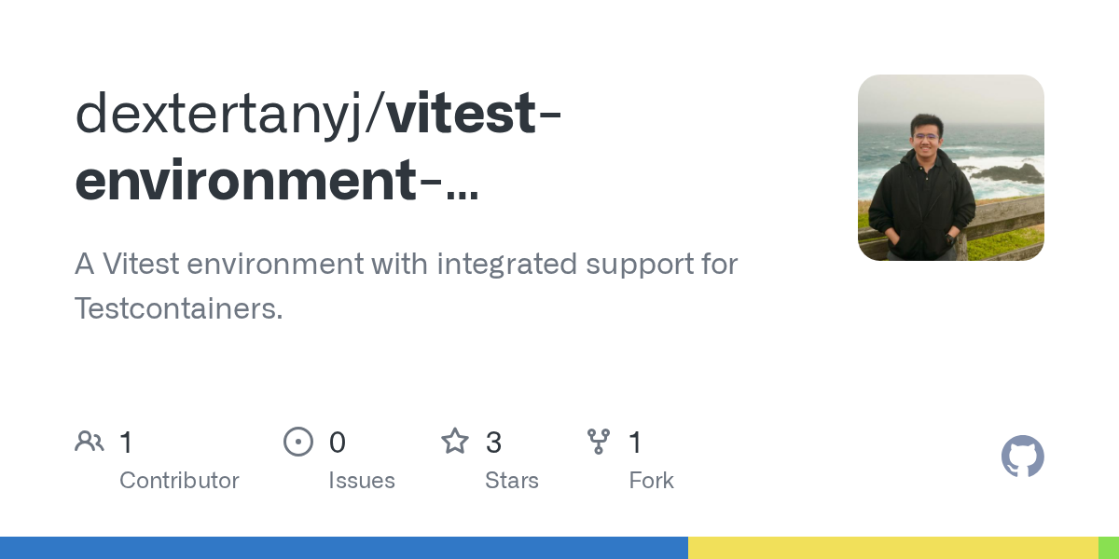
Task: Click the Contributor label
Action: click(x=179, y=481)
